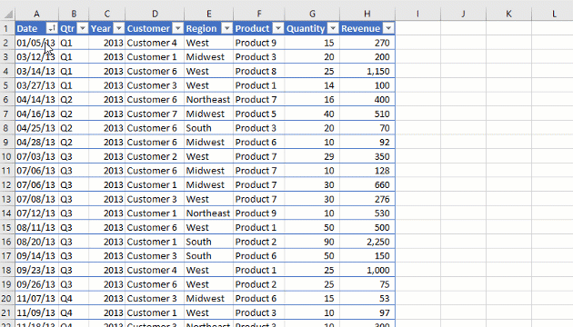Select Customer 4 cell in row 2
Screen dimensions: 573x327
click(155, 43)
